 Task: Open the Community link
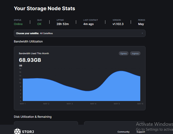[123, 132]
